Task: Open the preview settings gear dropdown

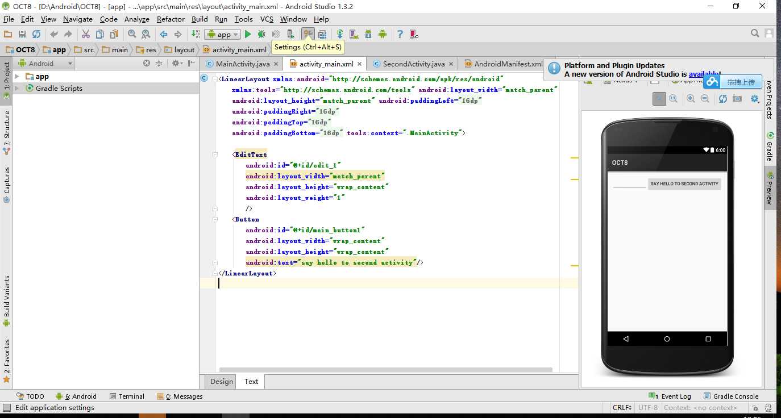Action: click(755, 99)
